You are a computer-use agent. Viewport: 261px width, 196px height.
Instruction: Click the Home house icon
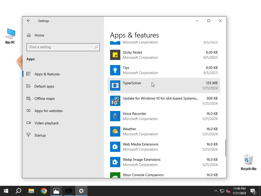pos(29,35)
